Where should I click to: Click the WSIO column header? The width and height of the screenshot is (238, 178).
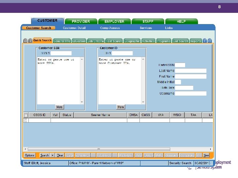[177, 115]
